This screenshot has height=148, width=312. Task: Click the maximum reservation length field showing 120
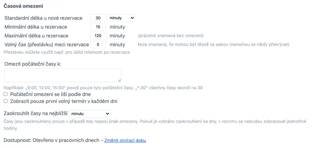tap(98, 36)
